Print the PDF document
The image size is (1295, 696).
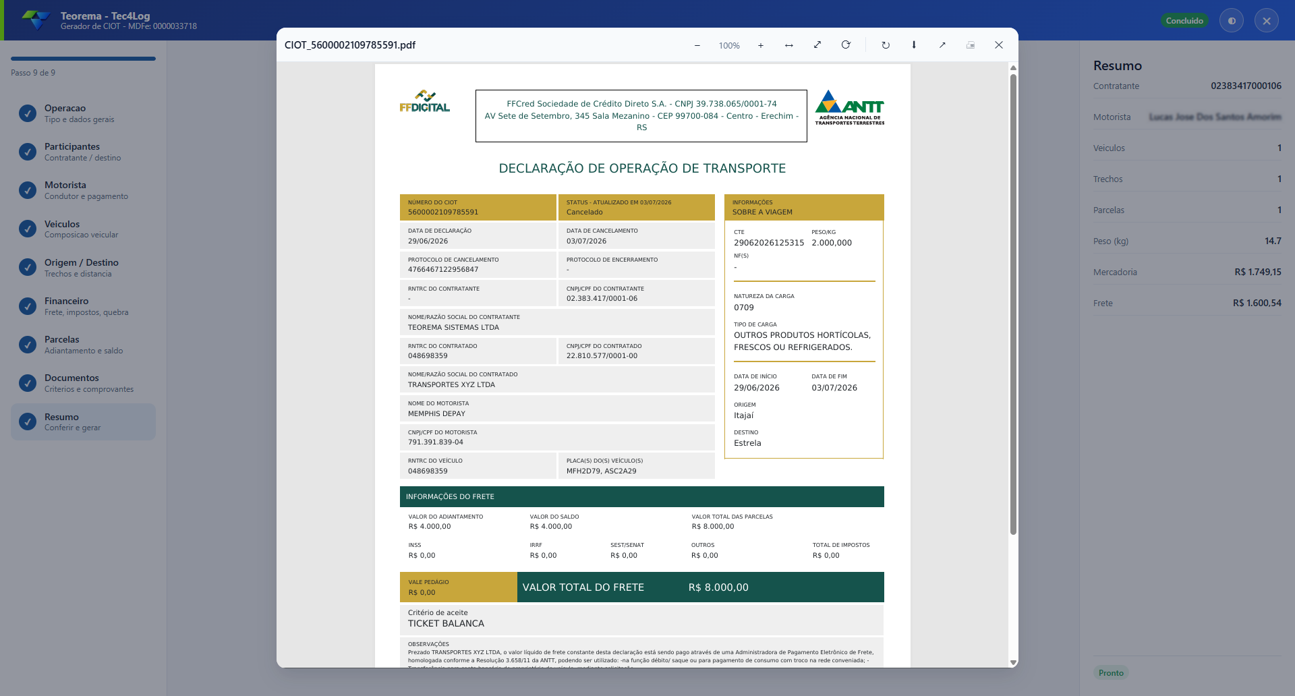tap(971, 45)
